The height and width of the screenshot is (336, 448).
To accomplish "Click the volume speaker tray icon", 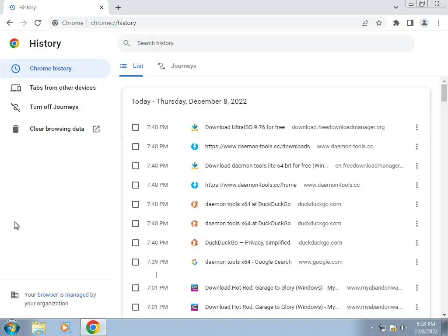I will 404,328.
